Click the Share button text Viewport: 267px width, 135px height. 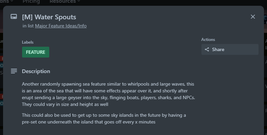point(218,49)
